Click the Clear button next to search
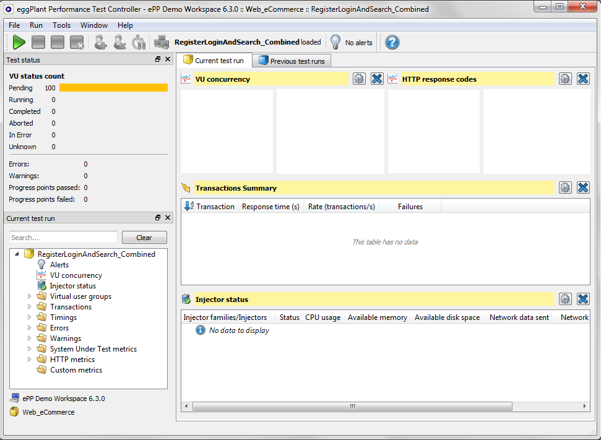Viewport: 601px width, 440px height. [144, 238]
